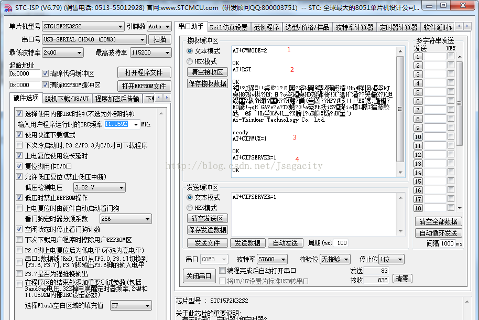Open Flash fill value dropdown FF

coord(131,305)
